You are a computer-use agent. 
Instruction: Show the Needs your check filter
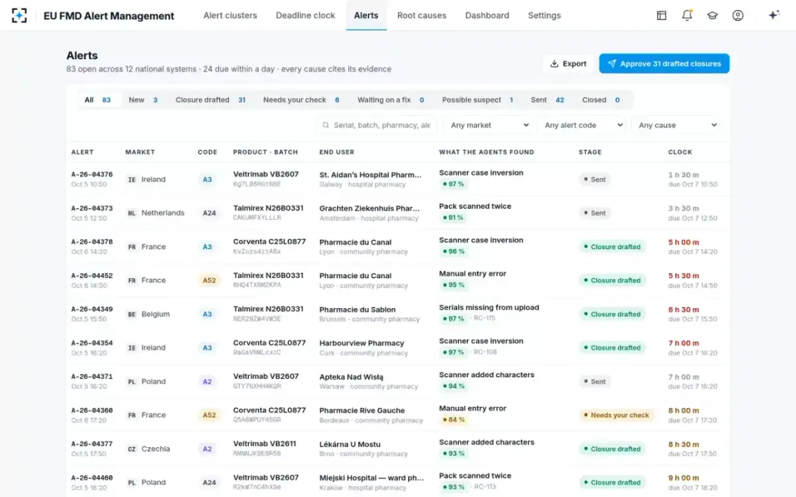point(302,100)
